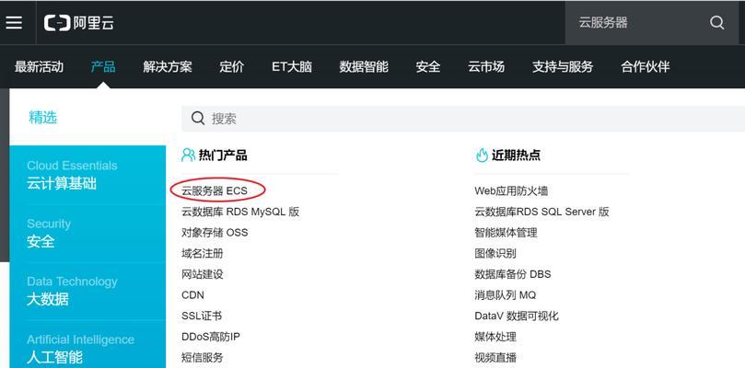
Task: Select the Security 安全 sidebar category
Action: (x=87, y=233)
